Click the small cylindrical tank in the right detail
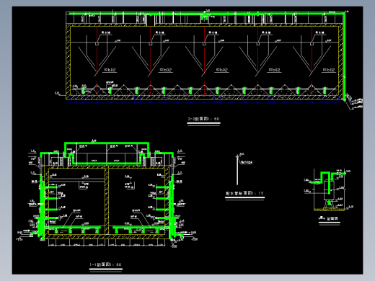Screen dimensions: 375x281 329,190
